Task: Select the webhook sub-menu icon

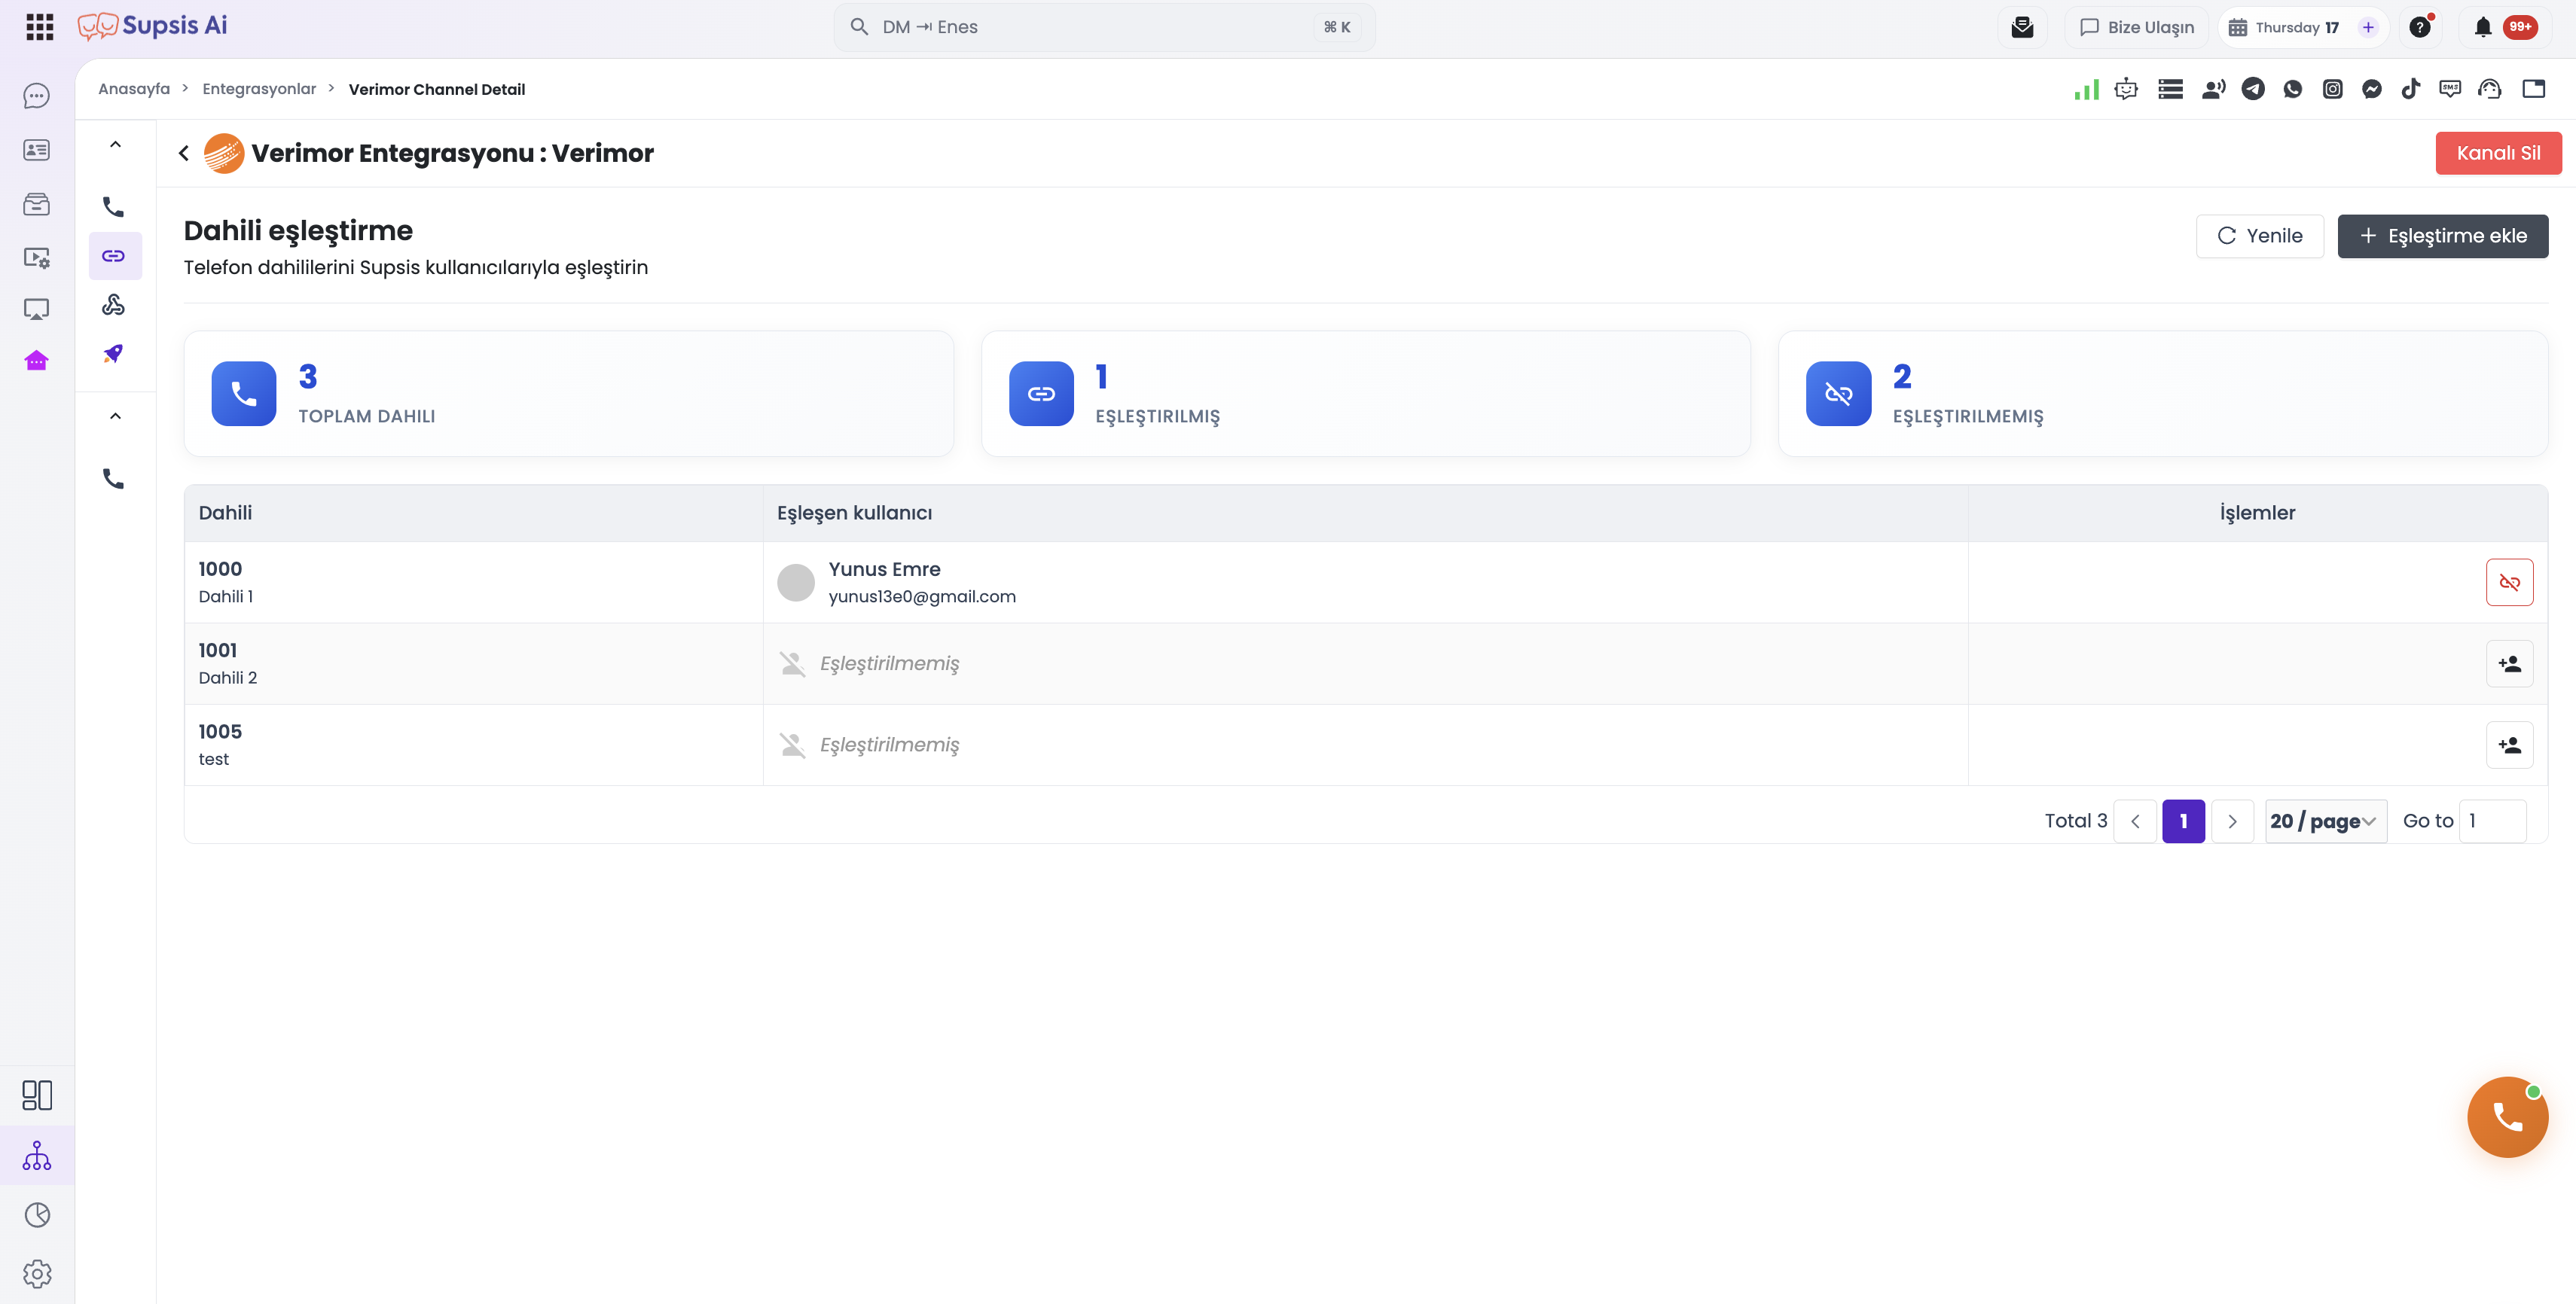Action: tap(114, 305)
